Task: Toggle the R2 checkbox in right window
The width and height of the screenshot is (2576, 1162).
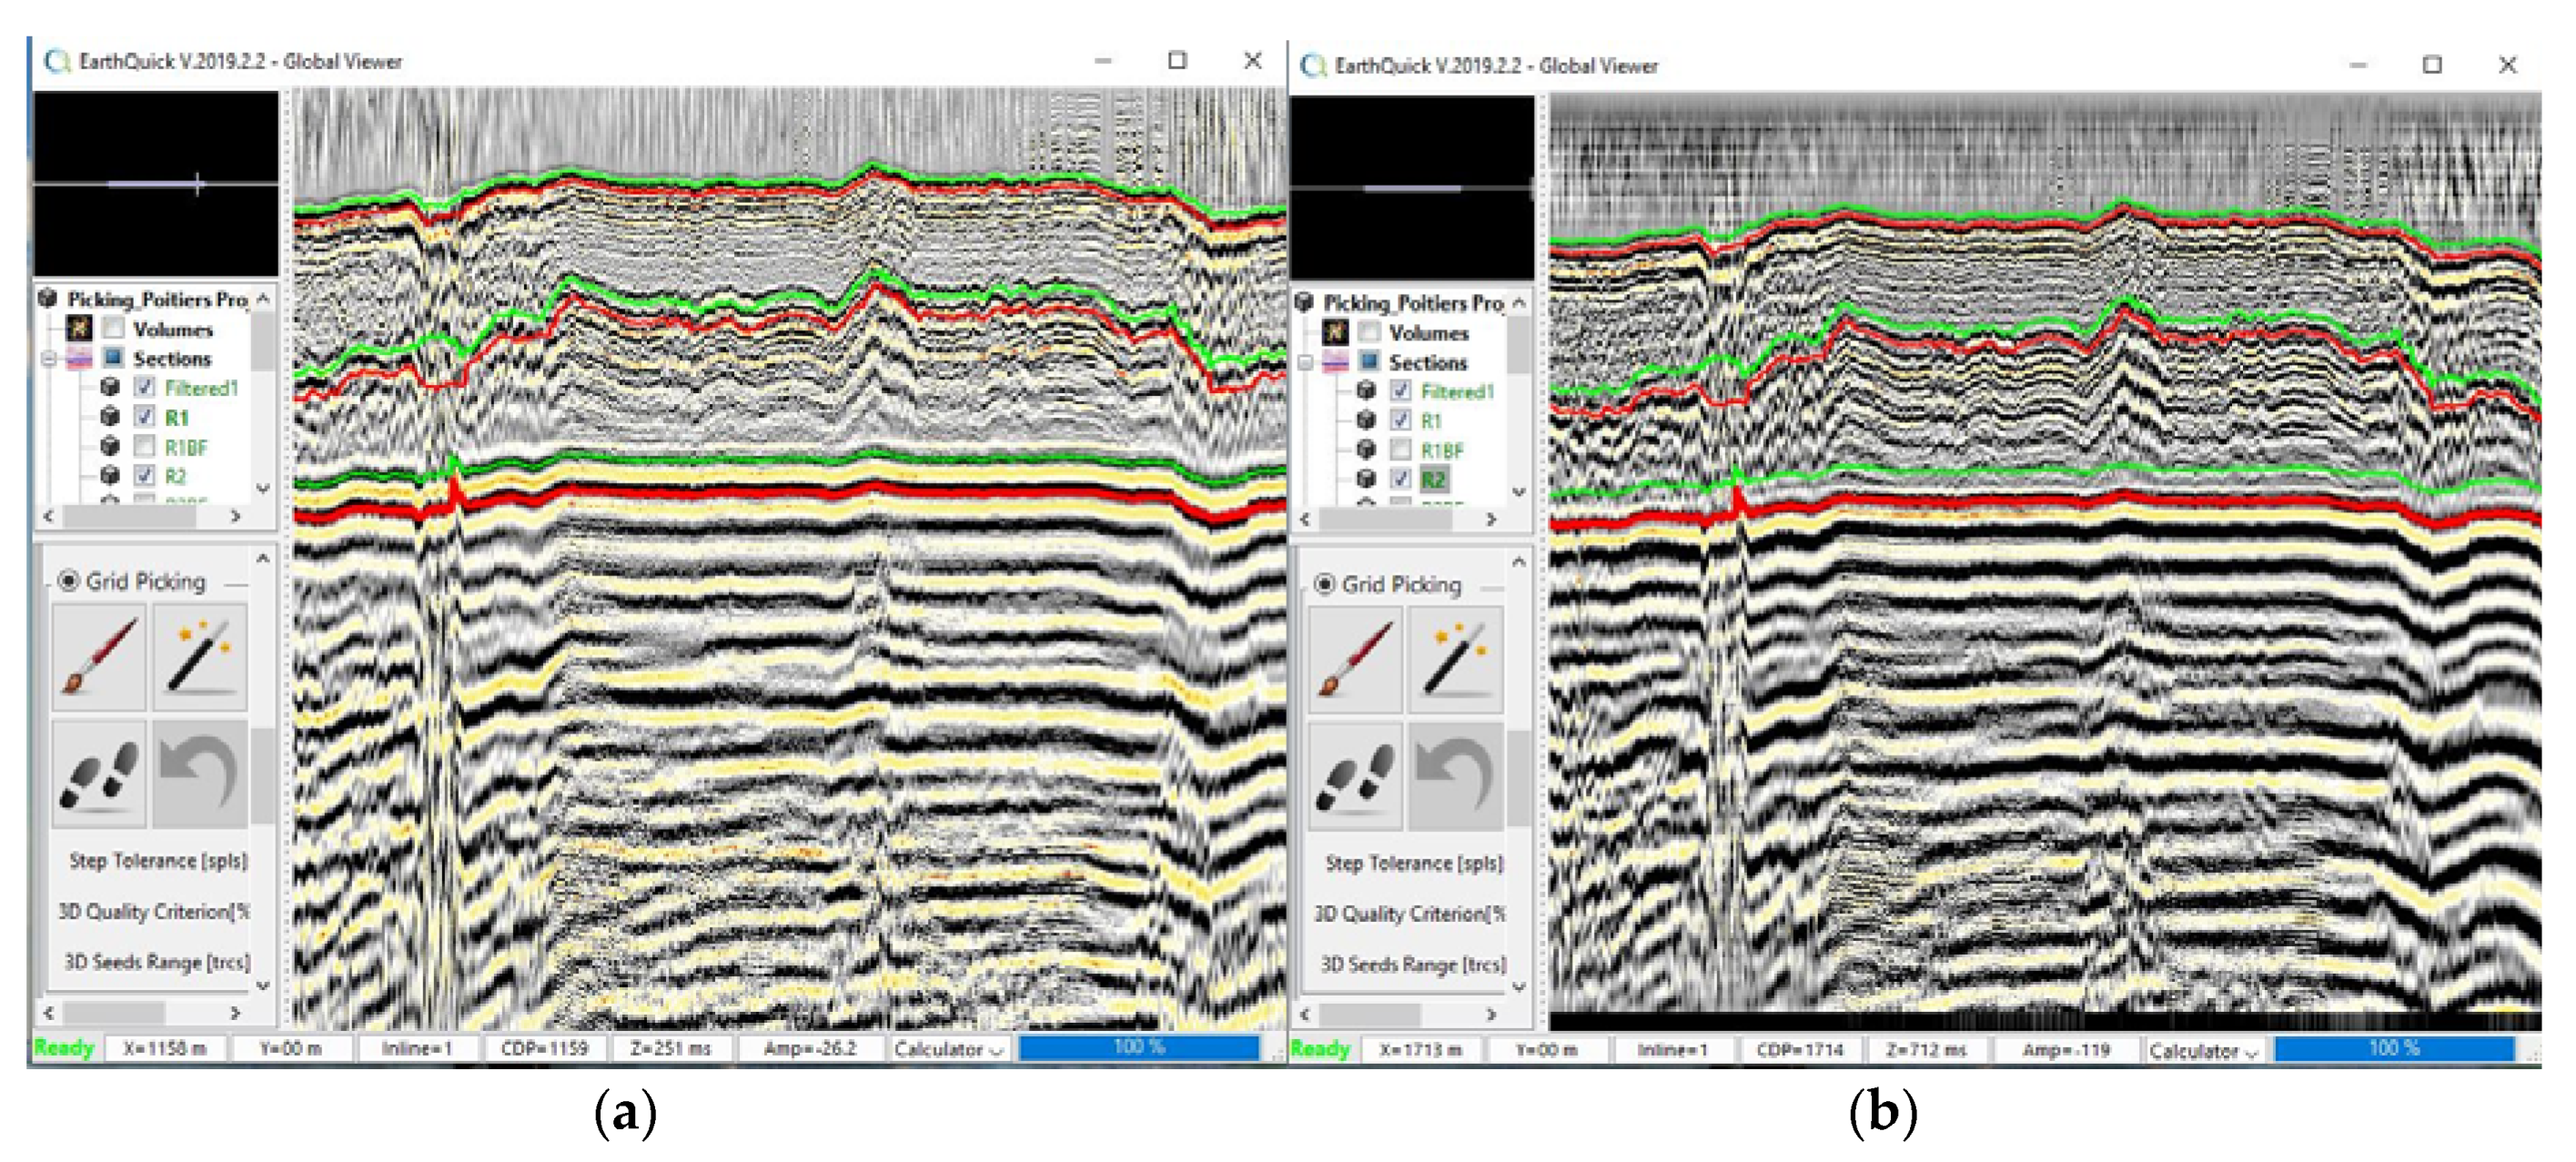Action: [x=1401, y=479]
